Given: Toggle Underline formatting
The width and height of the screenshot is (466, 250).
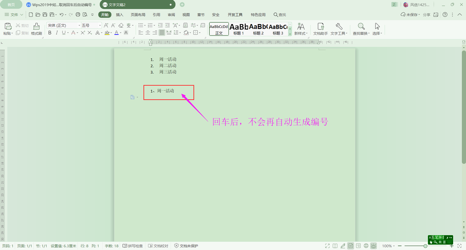Looking at the screenshot, I should click(x=63, y=33).
